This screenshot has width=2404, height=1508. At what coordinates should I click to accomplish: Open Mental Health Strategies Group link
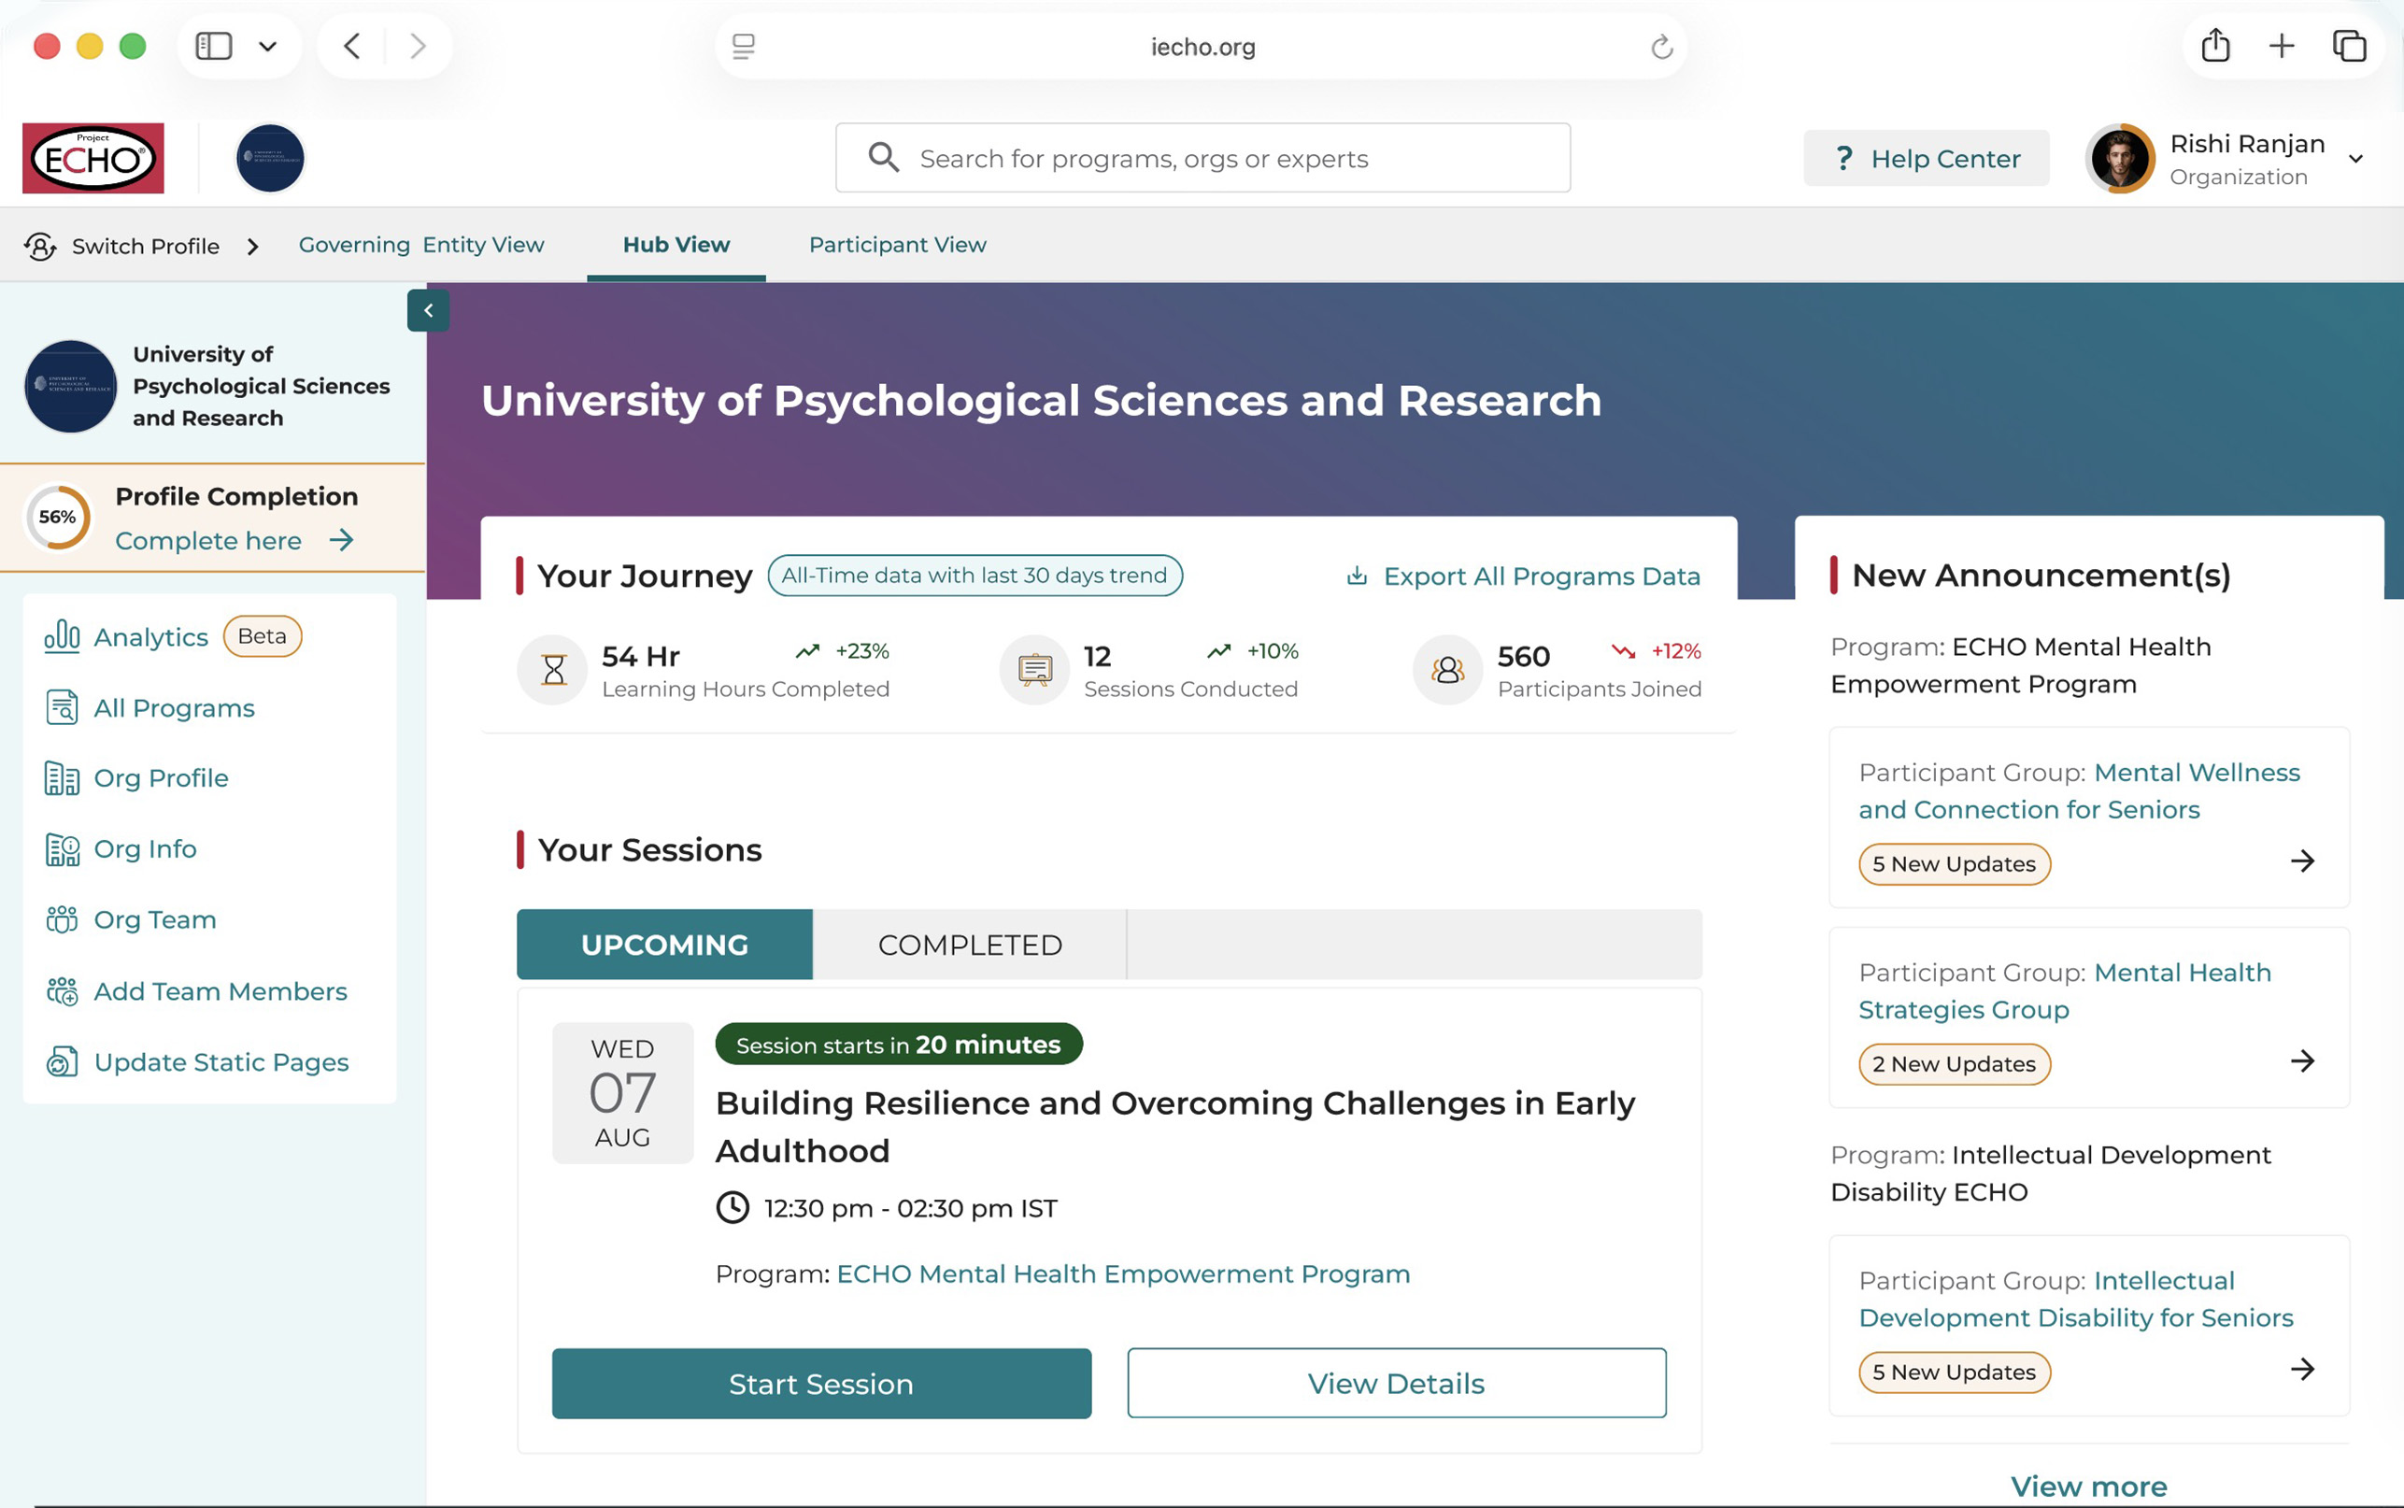pyautogui.click(x=2065, y=990)
